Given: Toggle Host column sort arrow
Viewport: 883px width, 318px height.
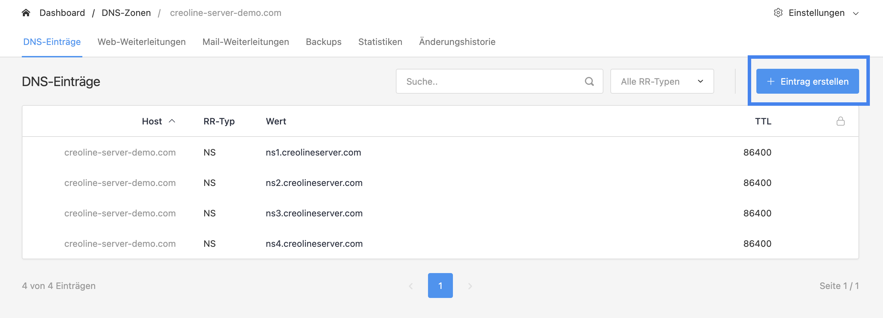Looking at the screenshot, I should click(x=172, y=121).
